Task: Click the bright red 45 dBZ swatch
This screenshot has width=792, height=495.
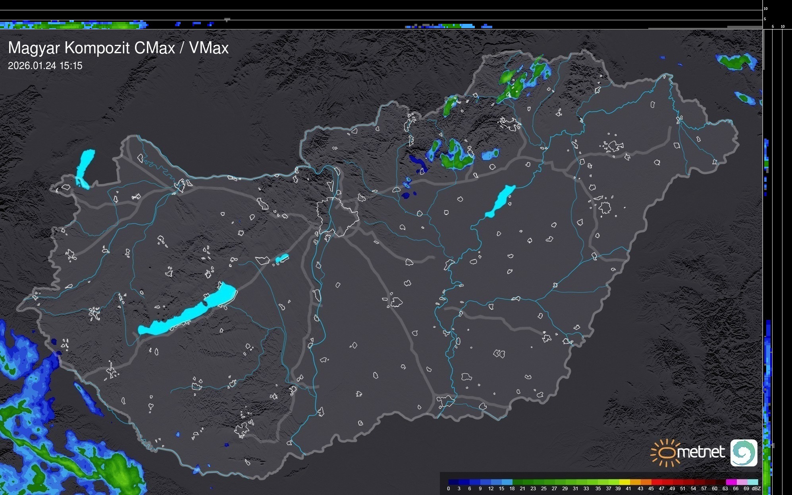Action: (657, 482)
